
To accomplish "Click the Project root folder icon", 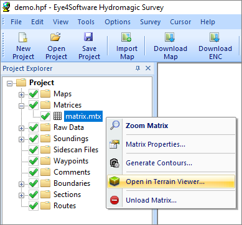I will [x=21, y=83].
